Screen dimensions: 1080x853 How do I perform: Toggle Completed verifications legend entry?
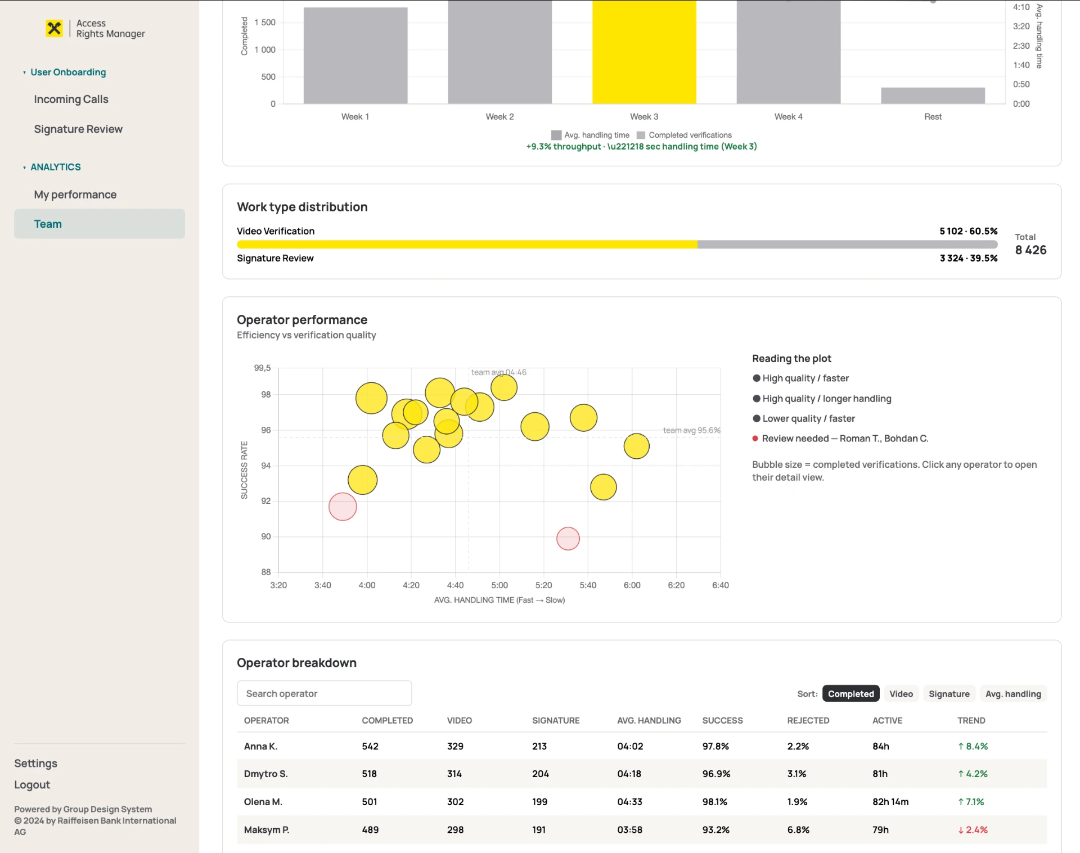click(684, 135)
